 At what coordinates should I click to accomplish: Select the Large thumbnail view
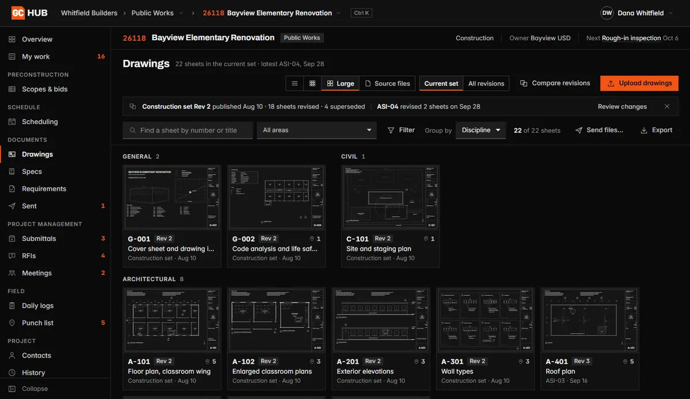point(340,83)
